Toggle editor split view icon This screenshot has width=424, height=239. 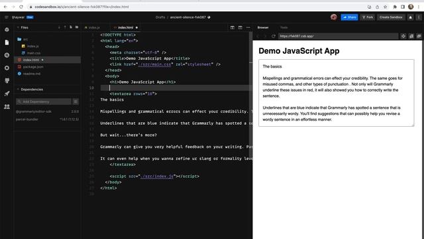point(233,28)
